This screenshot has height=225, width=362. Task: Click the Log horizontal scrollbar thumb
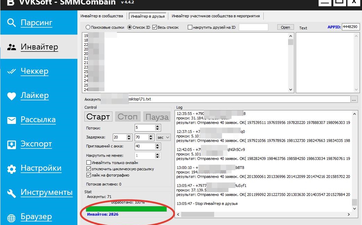197,214
